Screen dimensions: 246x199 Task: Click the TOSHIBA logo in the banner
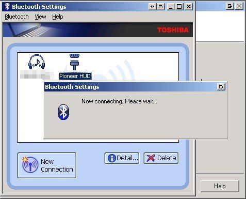173,30
